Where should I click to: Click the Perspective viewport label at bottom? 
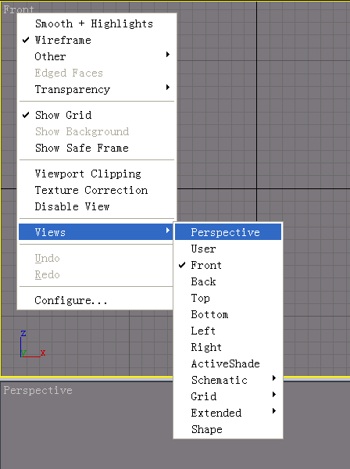(38, 390)
